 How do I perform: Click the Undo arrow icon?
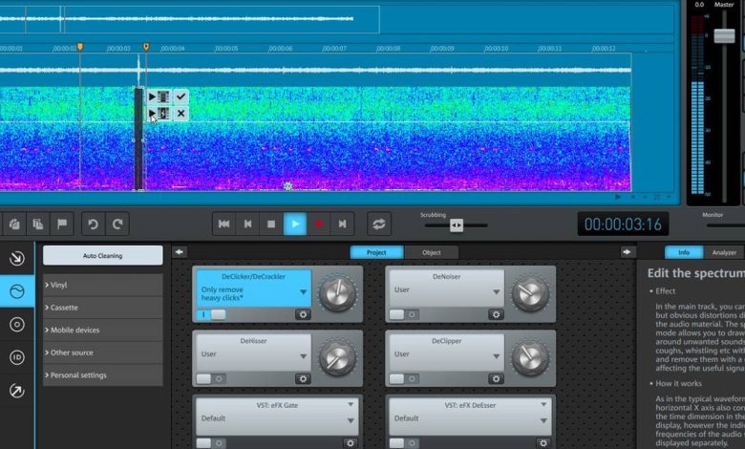[93, 224]
